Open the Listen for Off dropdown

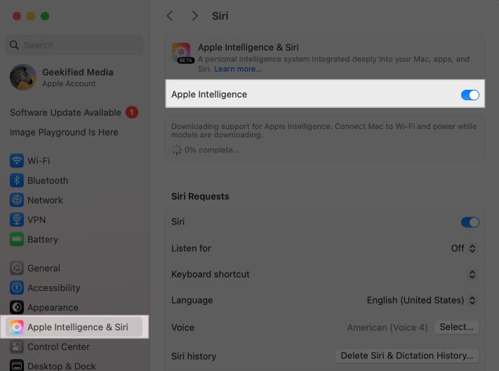tap(464, 248)
